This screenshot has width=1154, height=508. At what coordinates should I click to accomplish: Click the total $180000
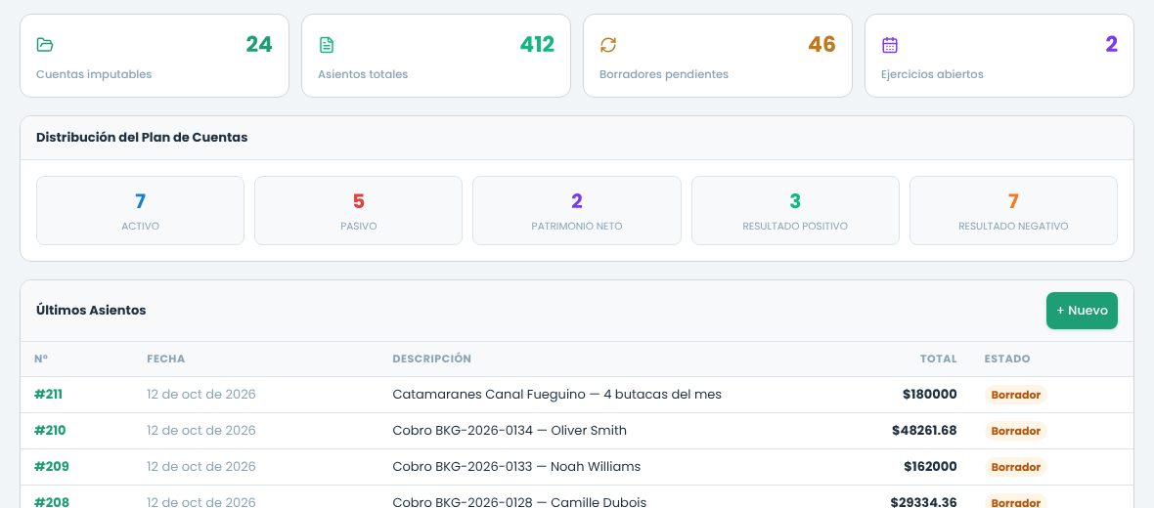tap(929, 395)
